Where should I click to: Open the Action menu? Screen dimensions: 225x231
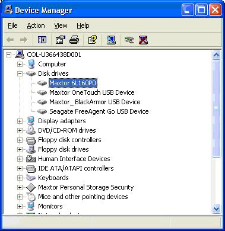coord(36,25)
